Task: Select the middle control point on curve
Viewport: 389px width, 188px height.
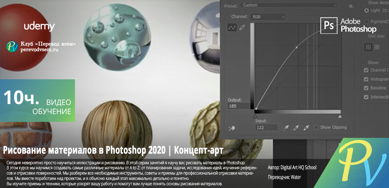Action: [297, 48]
